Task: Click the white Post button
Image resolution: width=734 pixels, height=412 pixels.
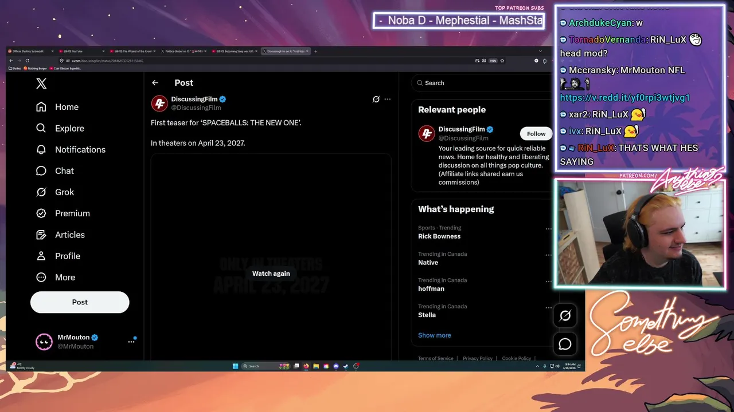Action: [80, 302]
